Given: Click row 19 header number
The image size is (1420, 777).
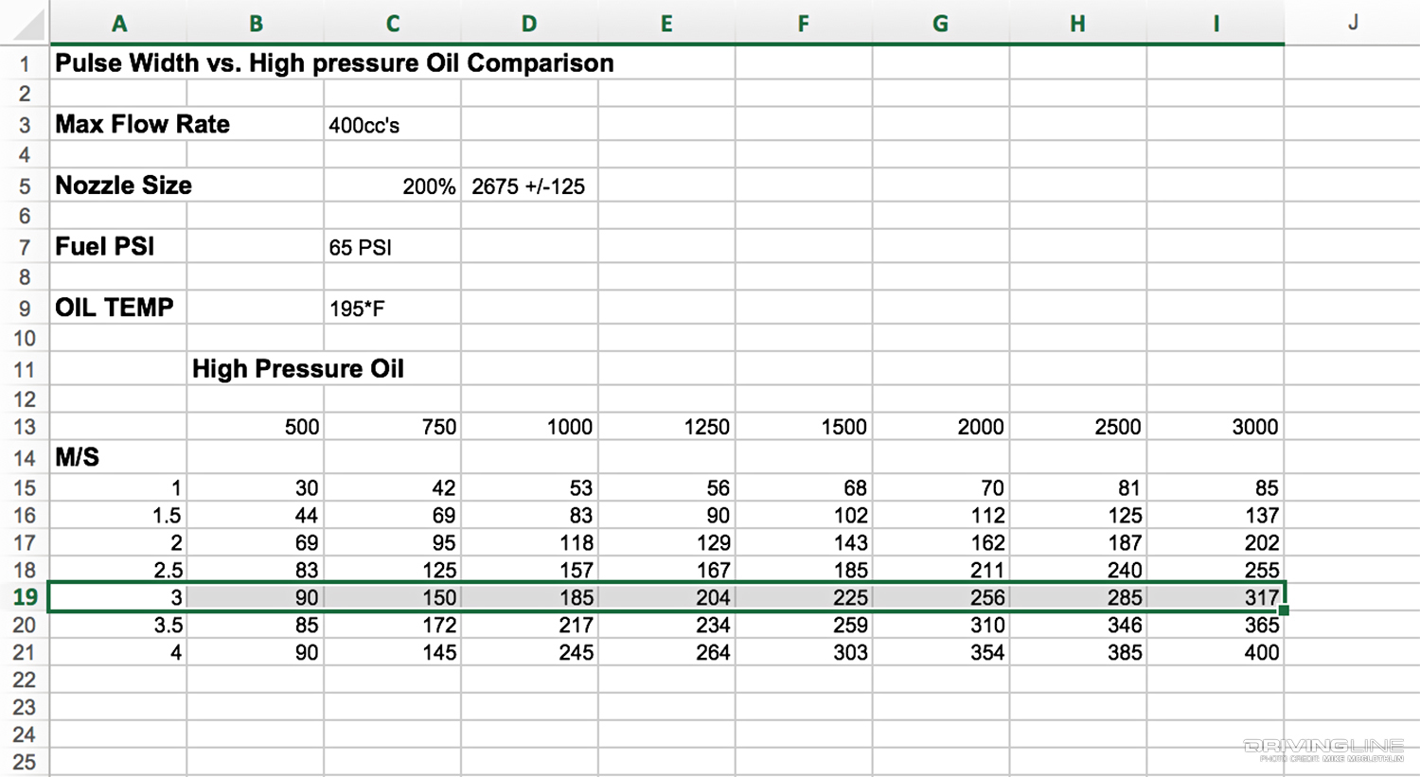Looking at the screenshot, I should click(26, 597).
